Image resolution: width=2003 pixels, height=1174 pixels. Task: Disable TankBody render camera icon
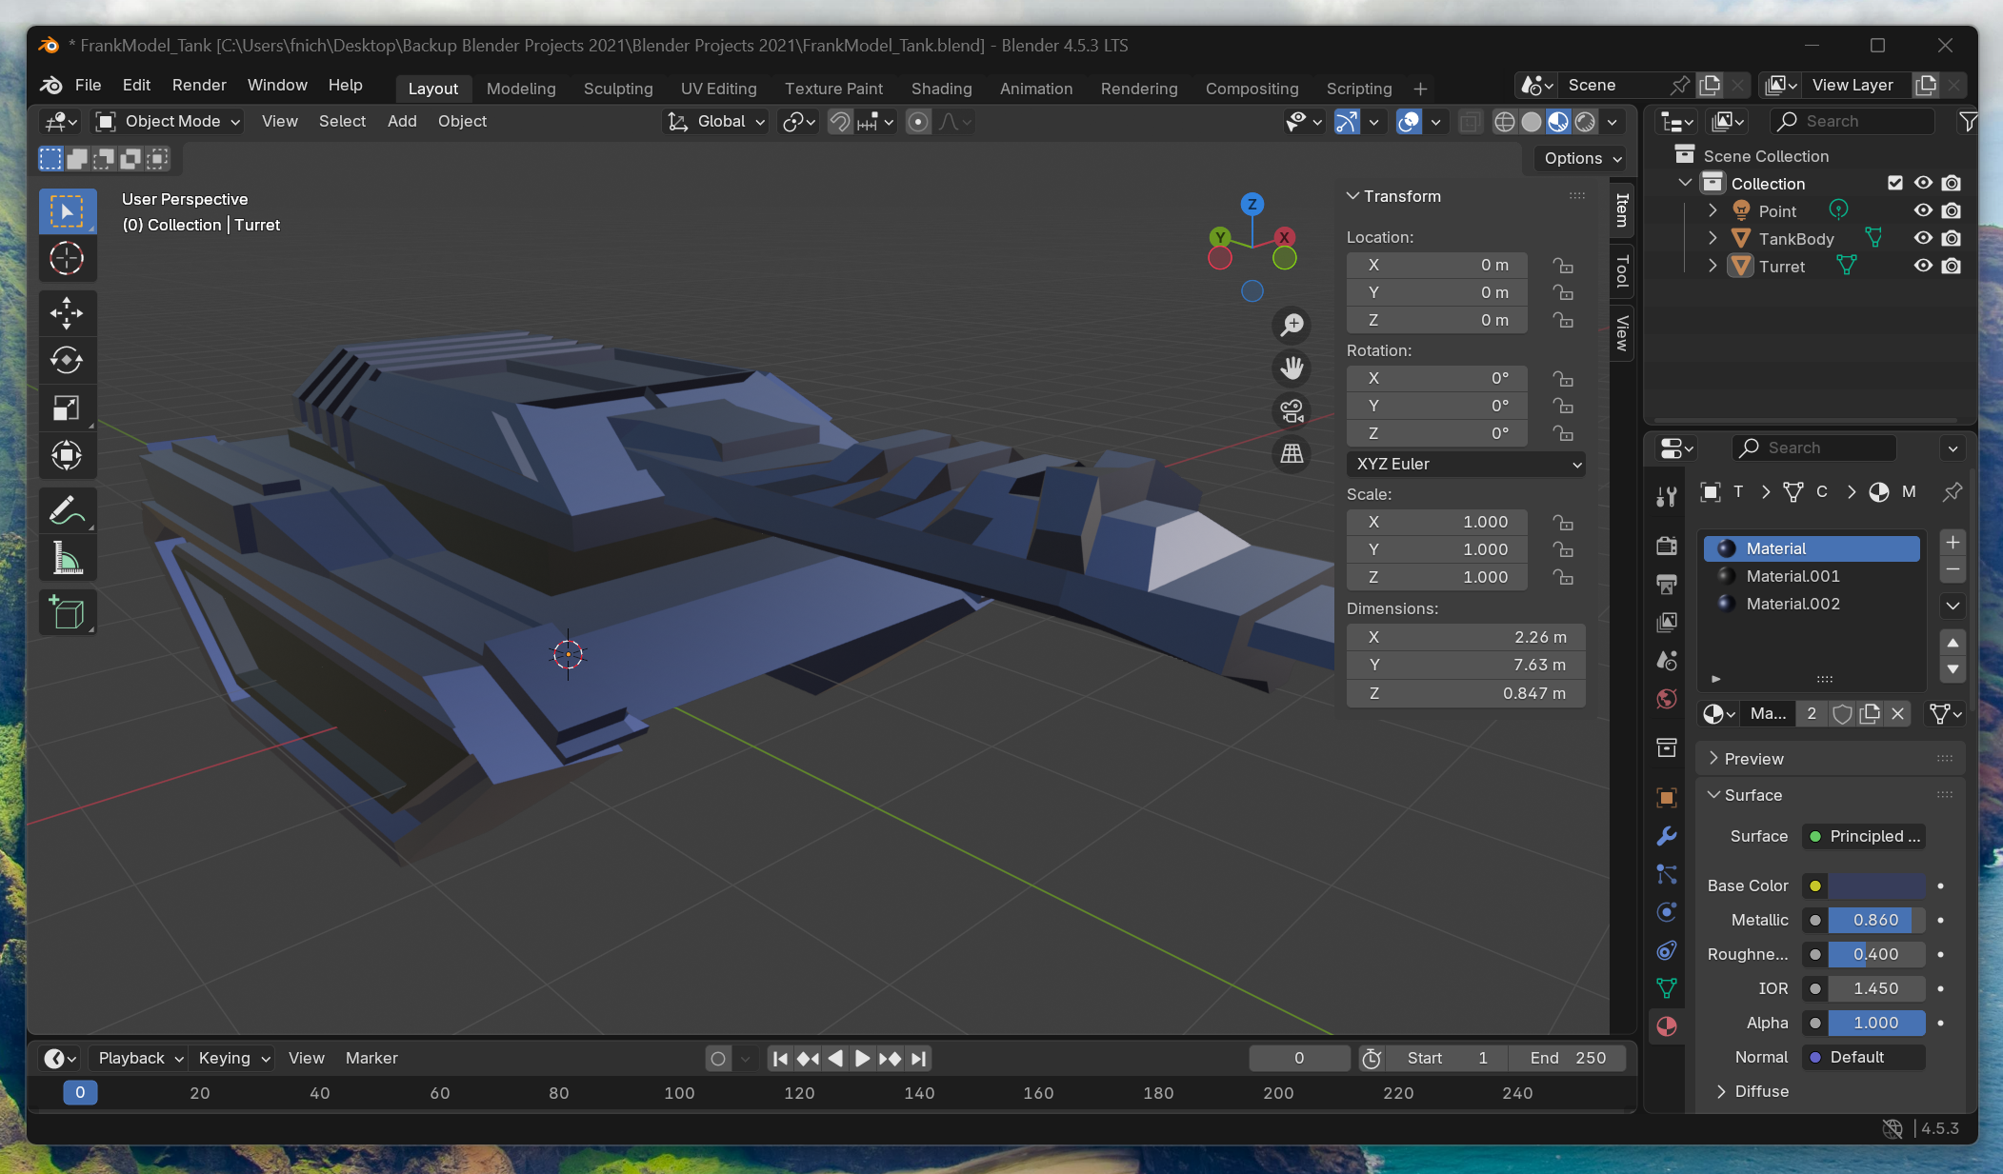[x=1951, y=238]
